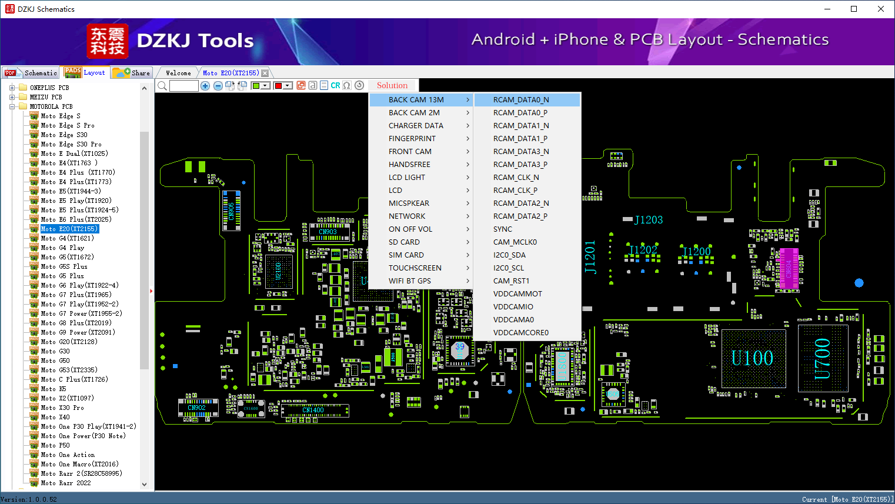Image resolution: width=895 pixels, height=504 pixels.
Task: Click the cyan CR toolbar icon
Action: pos(335,86)
